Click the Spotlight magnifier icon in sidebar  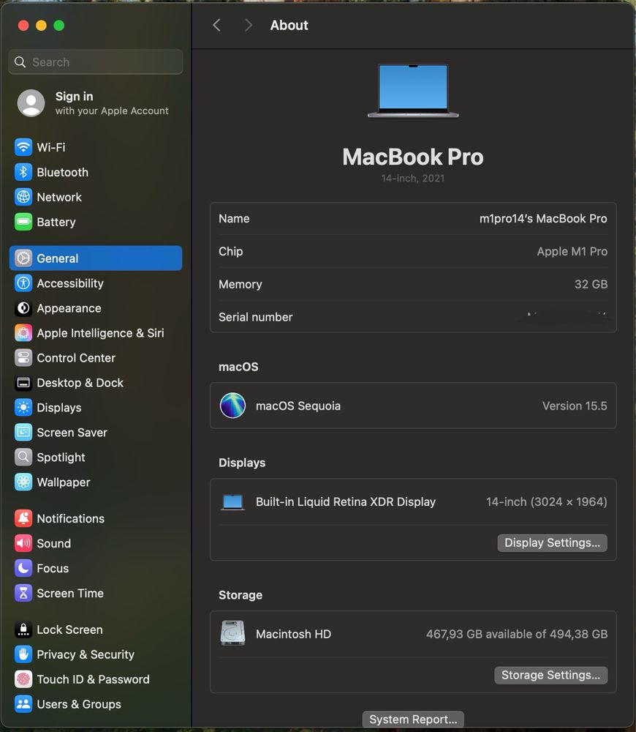coord(23,457)
